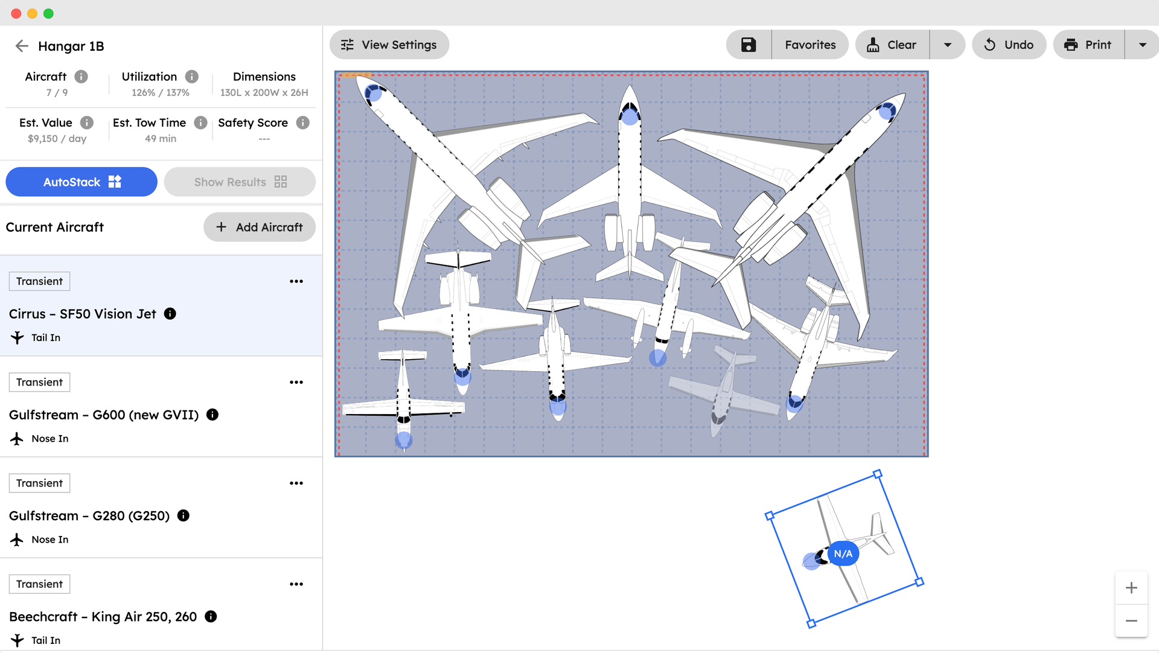Click the 126% / 137% utilization value
Image resolution: width=1159 pixels, height=653 pixels.
pyautogui.click(x=161, y=92)
